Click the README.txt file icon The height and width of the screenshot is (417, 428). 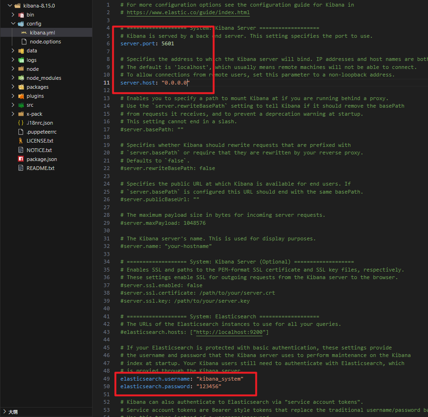pyautogui.click(x=21, y=168)
